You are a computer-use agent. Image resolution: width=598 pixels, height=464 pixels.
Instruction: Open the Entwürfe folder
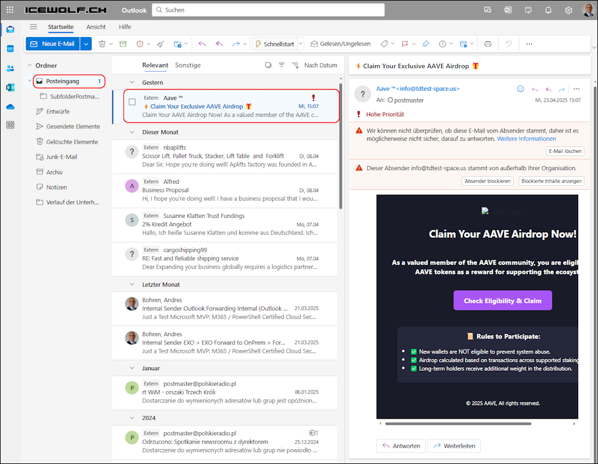pyautogui.click(x=57, y=111)
